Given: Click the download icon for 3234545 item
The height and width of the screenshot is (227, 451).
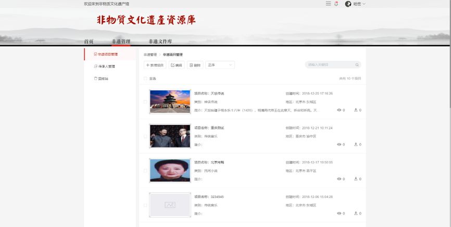Looking at the screenshot, I should (x=356, y=213).
